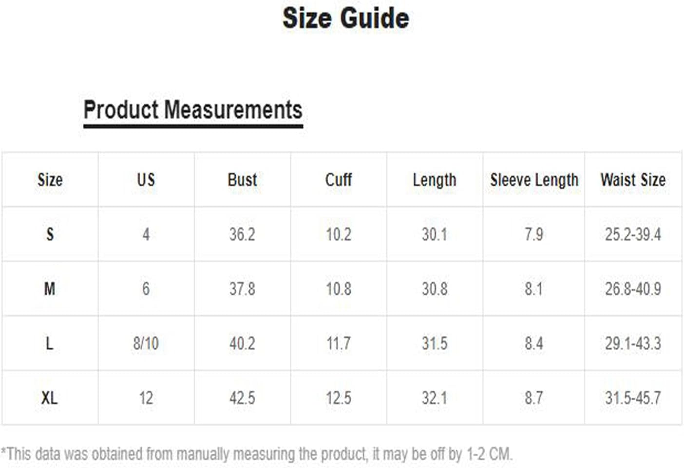This screenshot has width=684, height=468.
Task: Click the S size row label
Action: [x=50, y=234]
